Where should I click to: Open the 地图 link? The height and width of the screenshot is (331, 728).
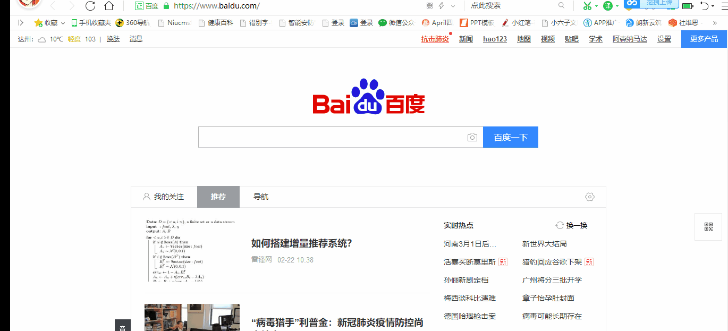(x=524, y=39)
